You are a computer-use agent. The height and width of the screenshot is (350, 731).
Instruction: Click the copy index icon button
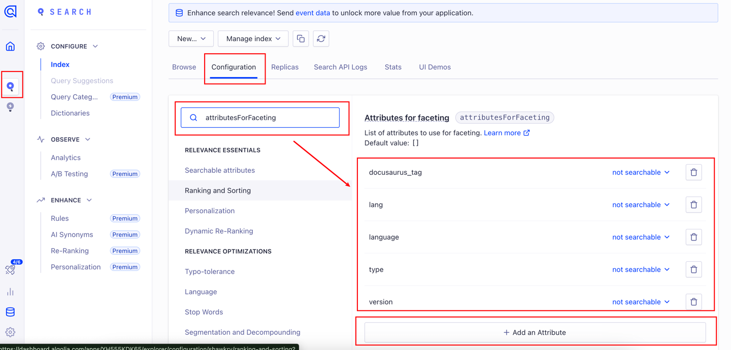tap(301, 38)
